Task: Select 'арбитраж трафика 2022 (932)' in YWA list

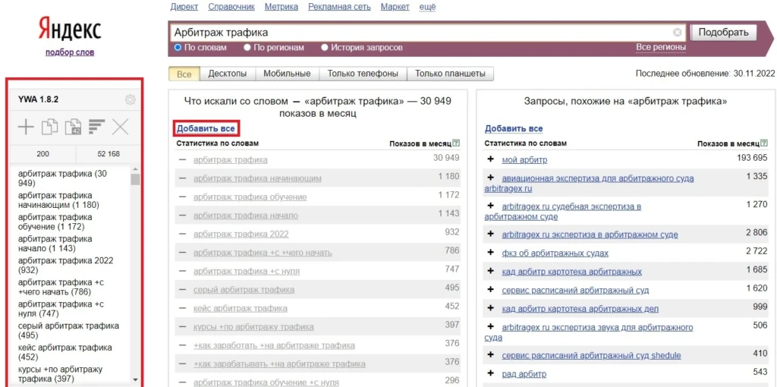Action: click(66, 265)
